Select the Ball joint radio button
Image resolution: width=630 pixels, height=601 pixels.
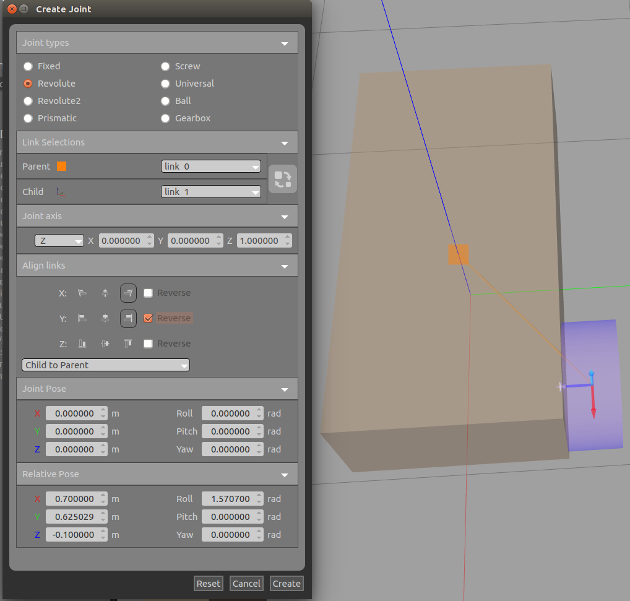click(x=165, y=101)
